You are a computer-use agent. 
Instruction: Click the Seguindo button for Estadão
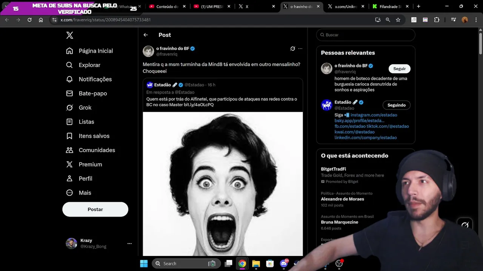(396, 105)
